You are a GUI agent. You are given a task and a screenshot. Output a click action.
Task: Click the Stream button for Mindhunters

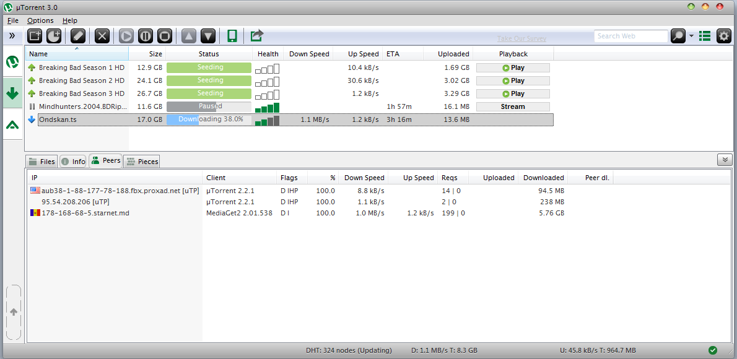[513, 106]
